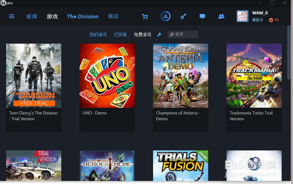Click the 70 units balance
This screenshot has height=184, width=293.
click(x=276, y=20)
